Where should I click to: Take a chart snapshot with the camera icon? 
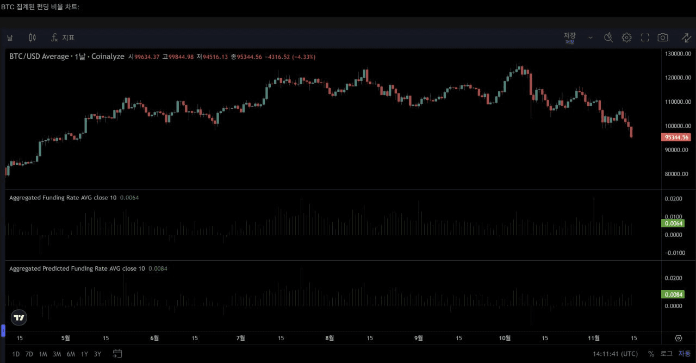(663, 37)
